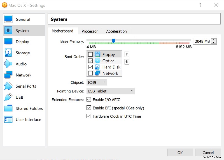Confirm settings with OK button
Image resolution: width=224 pixels, height=160 pixels.
click(x=180, y=153)
